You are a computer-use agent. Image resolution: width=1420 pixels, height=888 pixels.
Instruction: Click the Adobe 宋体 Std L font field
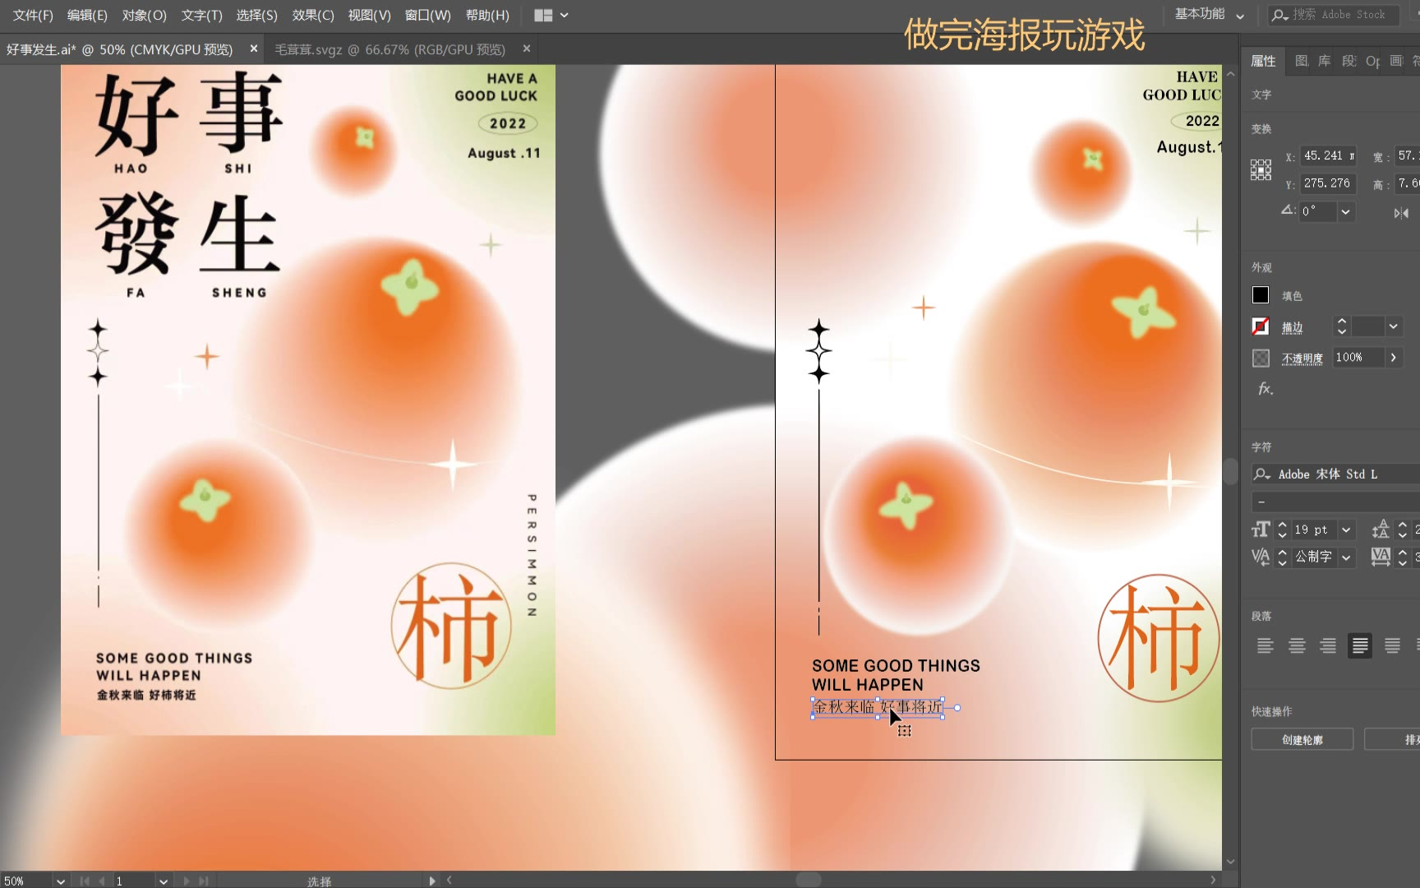coord(1348,474)
